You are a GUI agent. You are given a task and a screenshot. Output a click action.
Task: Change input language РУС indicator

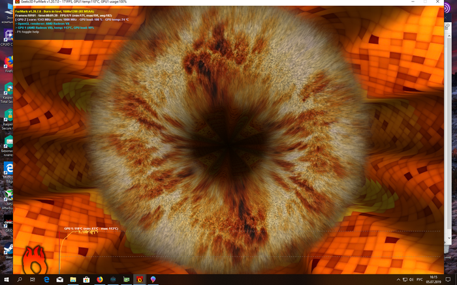click(419, 280)
